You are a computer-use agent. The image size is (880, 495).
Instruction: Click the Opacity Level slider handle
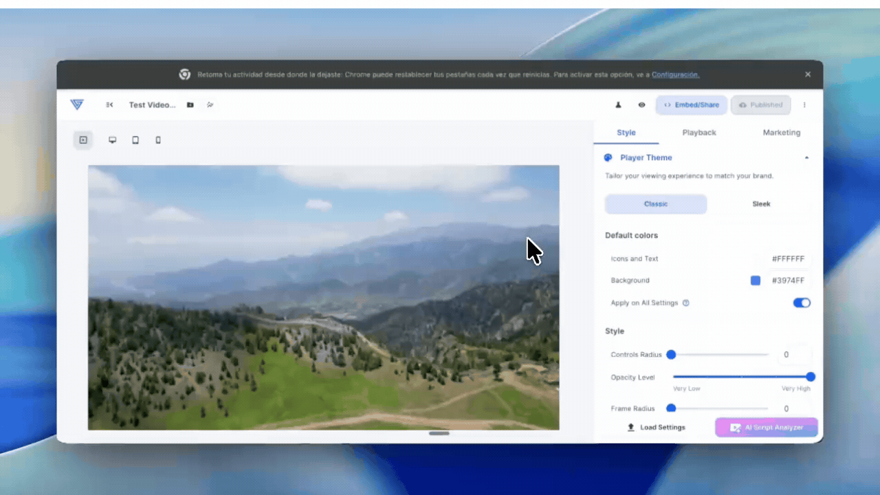[811, 377]
